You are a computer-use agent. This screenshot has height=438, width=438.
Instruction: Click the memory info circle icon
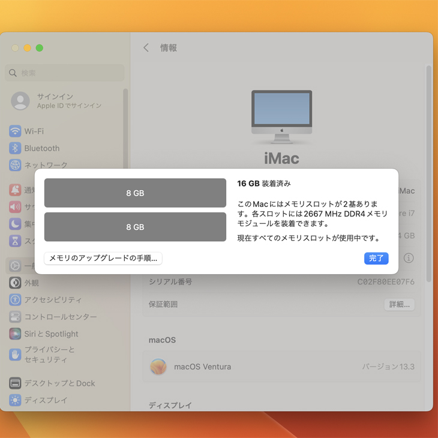[409, 258]
